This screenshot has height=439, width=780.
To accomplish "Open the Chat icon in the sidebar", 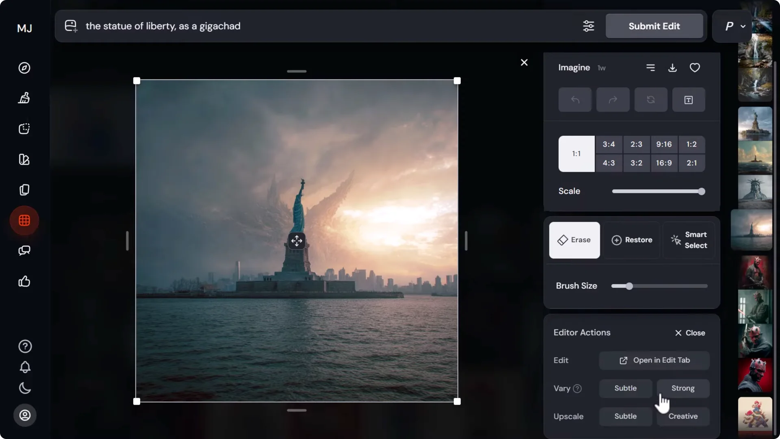I will (24, 251).
